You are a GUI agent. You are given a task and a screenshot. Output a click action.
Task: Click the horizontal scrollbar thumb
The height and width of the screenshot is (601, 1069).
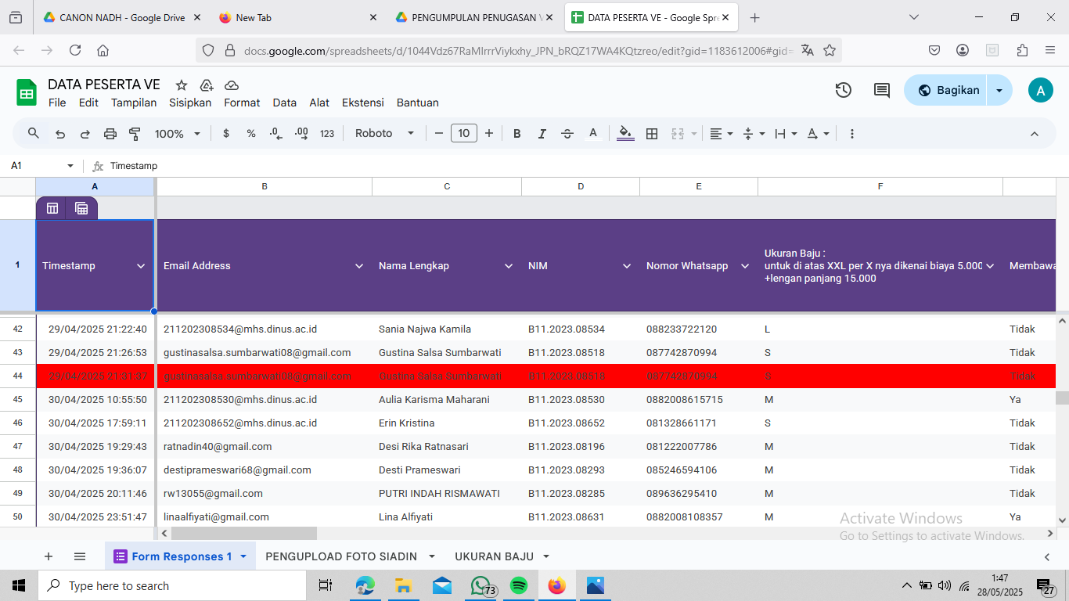click(x=244, y=533)
